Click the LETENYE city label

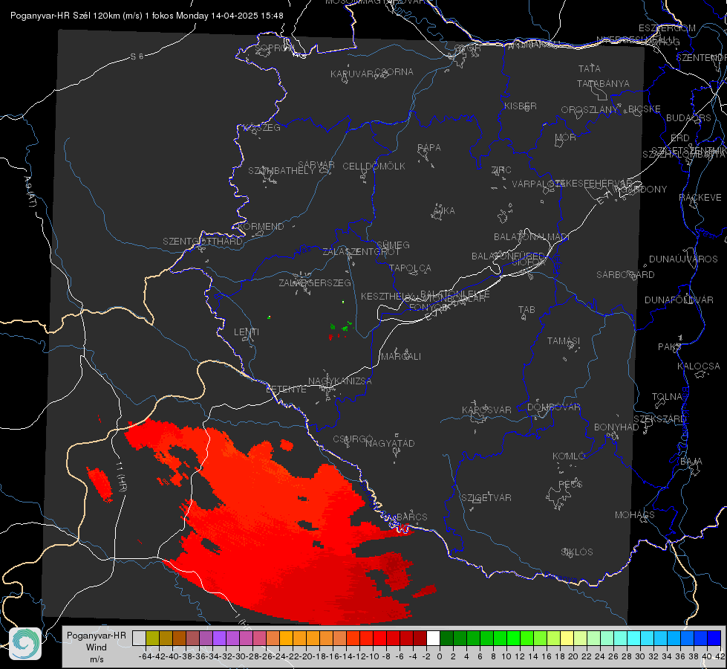287,390
